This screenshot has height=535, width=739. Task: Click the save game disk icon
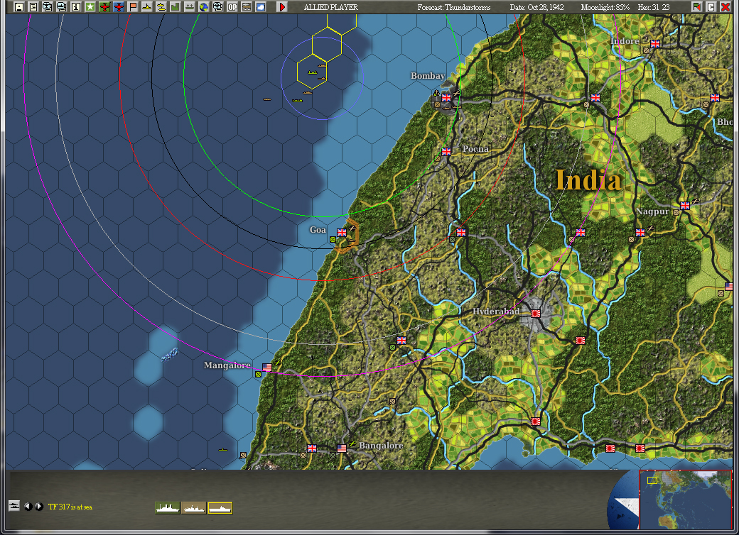tap(19, 7)
